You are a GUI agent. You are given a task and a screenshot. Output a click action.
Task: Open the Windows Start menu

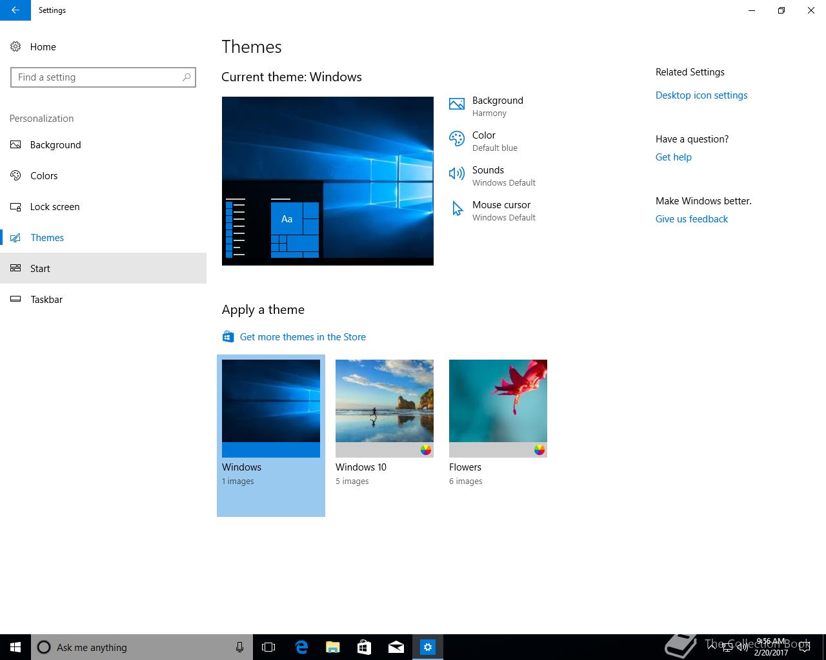[x=15, y=647]
